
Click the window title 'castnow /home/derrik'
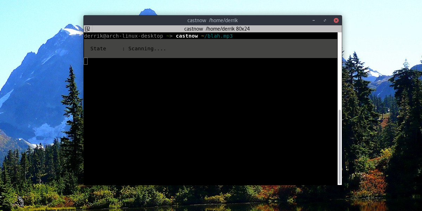[x=213, y=20]
